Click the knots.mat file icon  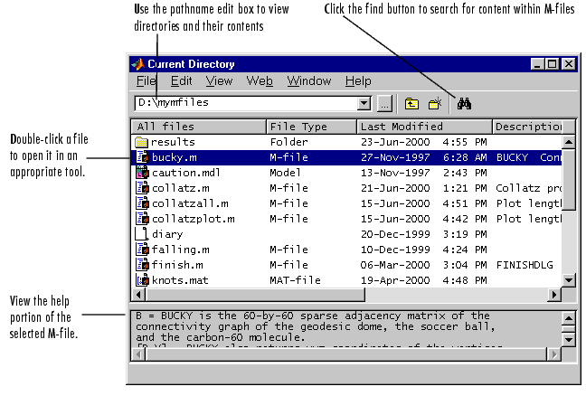point(141,280)
